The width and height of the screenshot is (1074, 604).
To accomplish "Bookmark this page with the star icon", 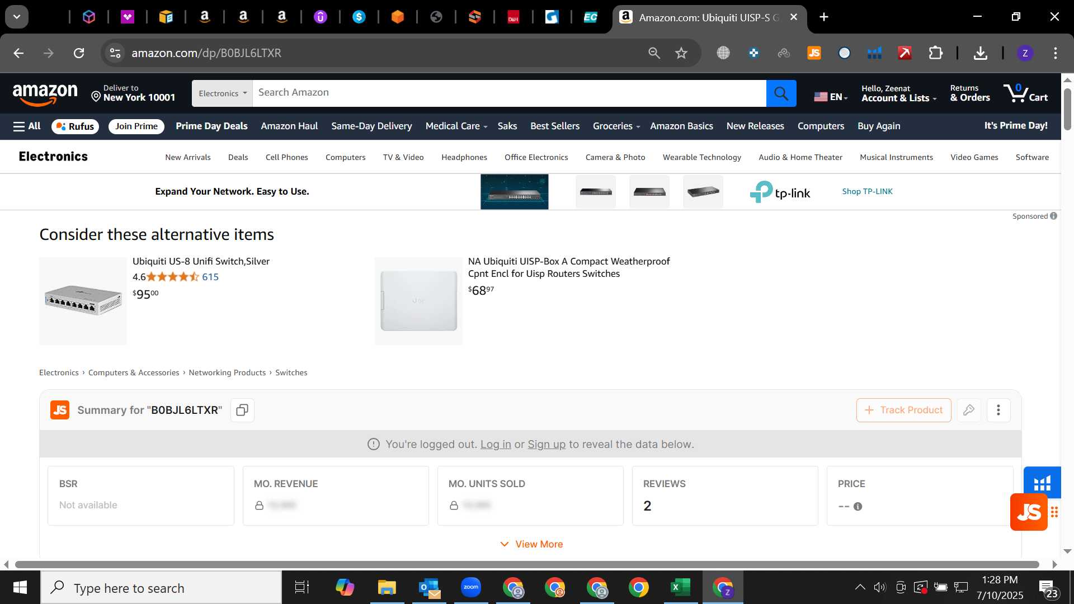I will (x=681, y=53).
